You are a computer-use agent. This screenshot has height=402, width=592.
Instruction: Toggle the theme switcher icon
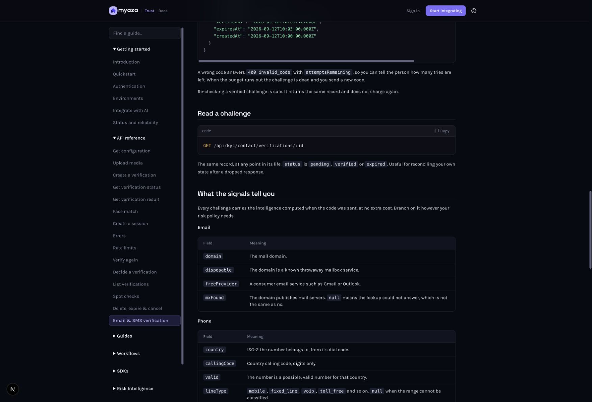click(x=474, y=11)
